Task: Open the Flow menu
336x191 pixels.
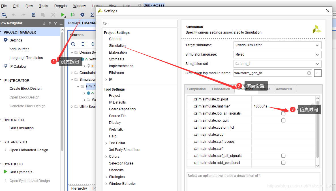Action: tap(29, 6)
